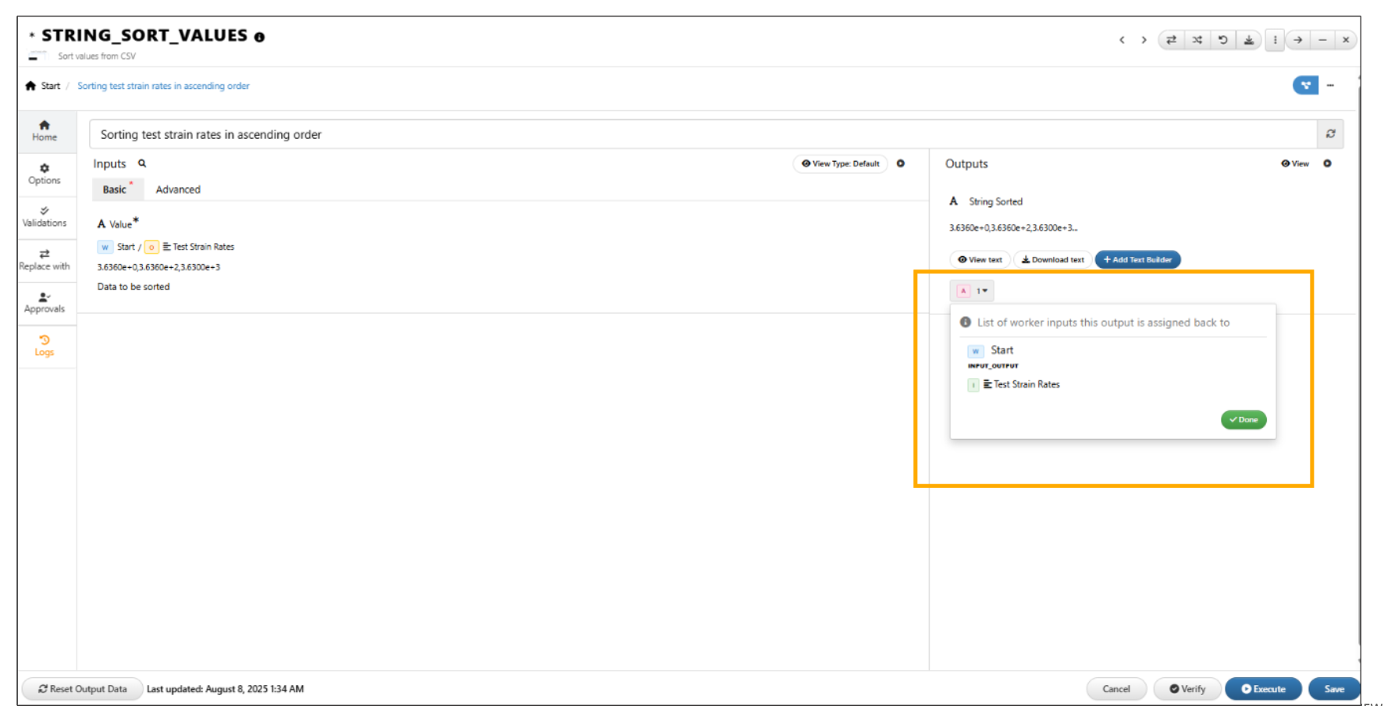
Task: Click the search icon next to Inputs
Action: (142, 163)
